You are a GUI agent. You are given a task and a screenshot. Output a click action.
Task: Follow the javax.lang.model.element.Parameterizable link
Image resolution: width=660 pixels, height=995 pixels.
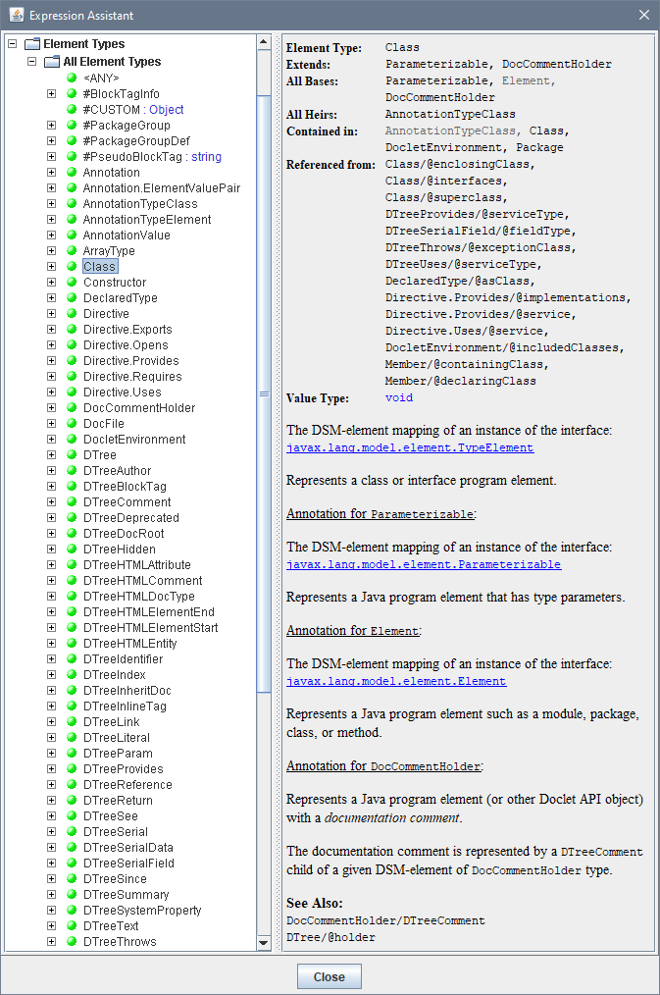point(424,565)
